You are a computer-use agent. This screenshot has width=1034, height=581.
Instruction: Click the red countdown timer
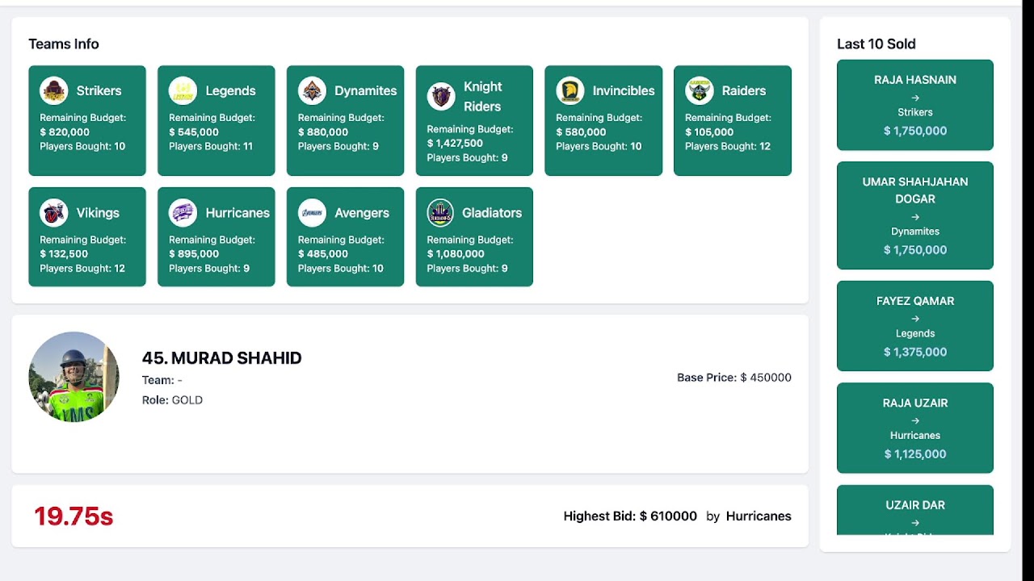pos(74,516)
